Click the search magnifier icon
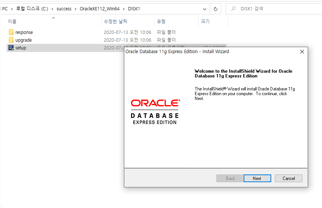 point(233,9)
